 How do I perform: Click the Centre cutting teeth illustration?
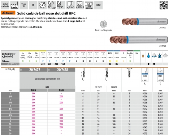coord(103,24)
